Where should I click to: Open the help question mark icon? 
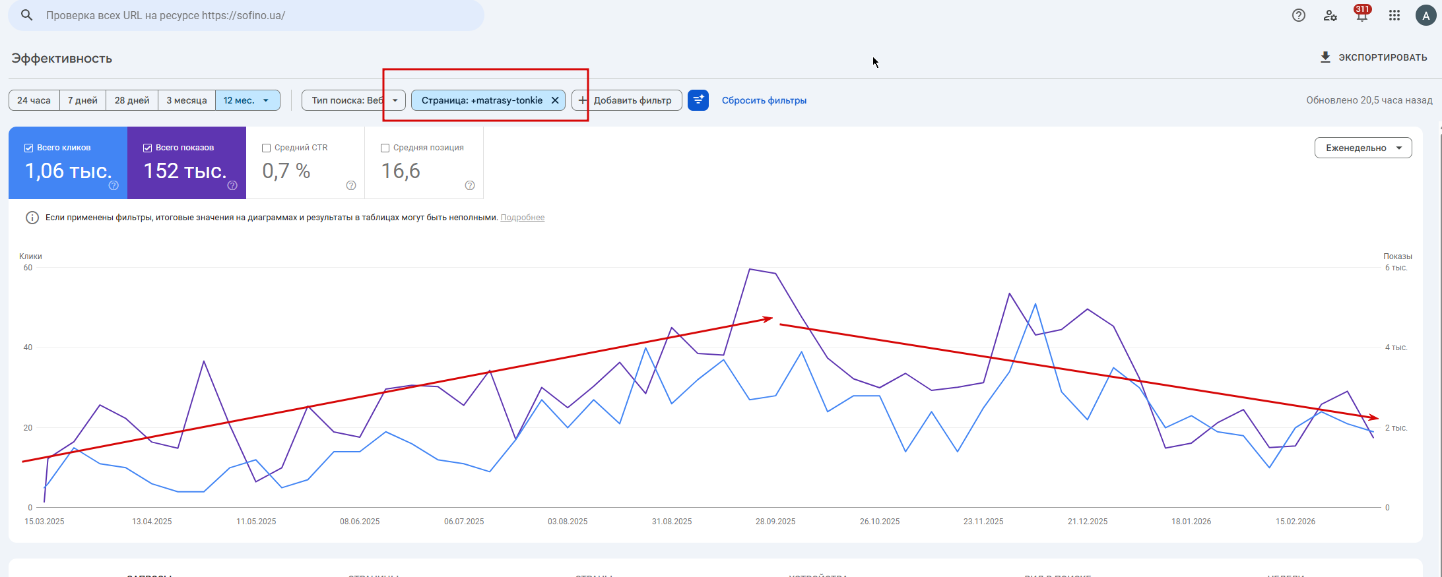1298,15
